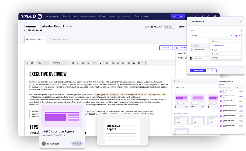This screenshot has width=246, height=151.
Task: Open the Automation menu
Action: 141,16
